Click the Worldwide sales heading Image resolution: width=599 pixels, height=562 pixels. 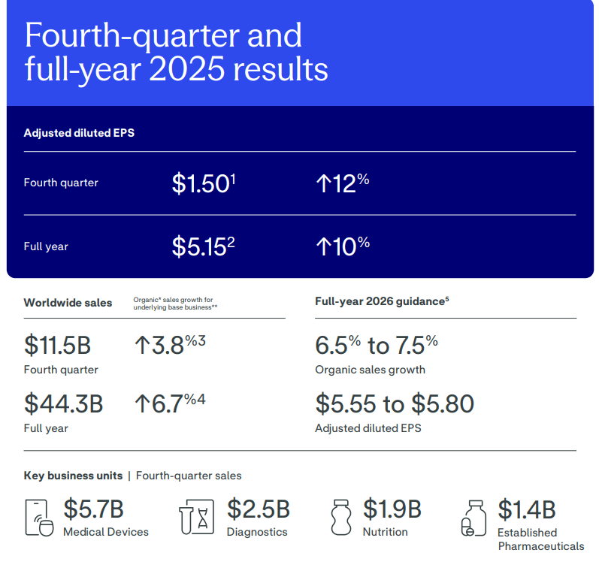68,303
